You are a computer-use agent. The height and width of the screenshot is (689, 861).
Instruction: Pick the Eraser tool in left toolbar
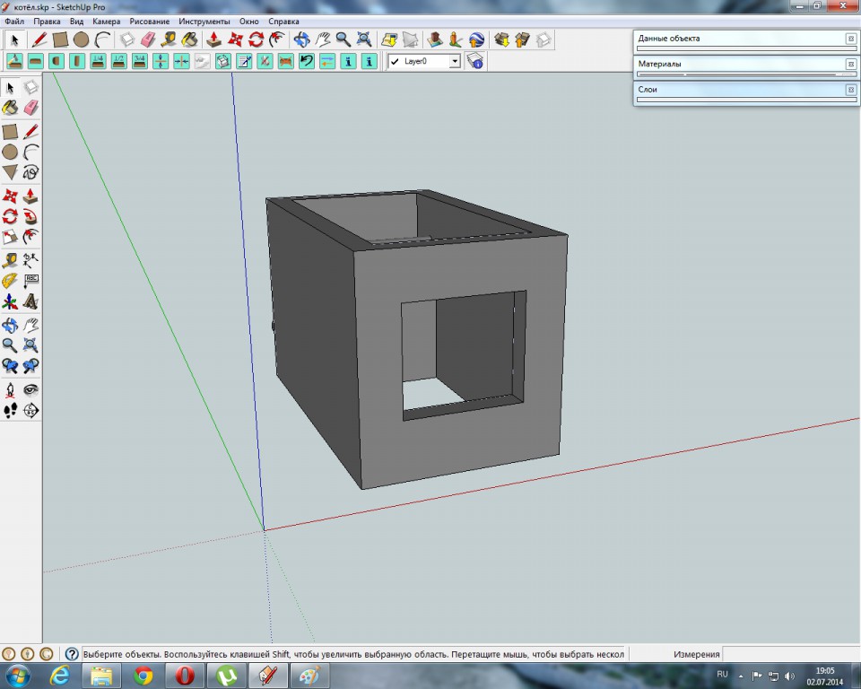(x=31, y=109)
